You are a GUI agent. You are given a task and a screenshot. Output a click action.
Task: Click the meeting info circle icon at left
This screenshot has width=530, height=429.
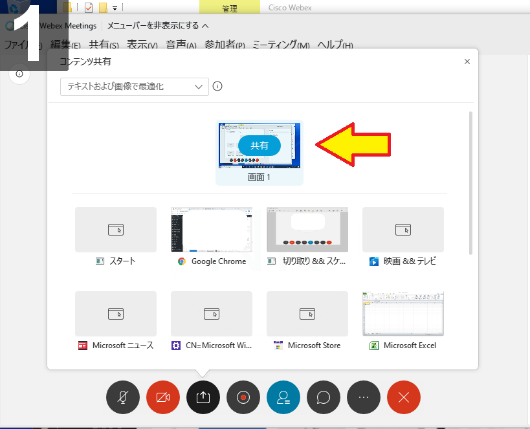(19, 74)
